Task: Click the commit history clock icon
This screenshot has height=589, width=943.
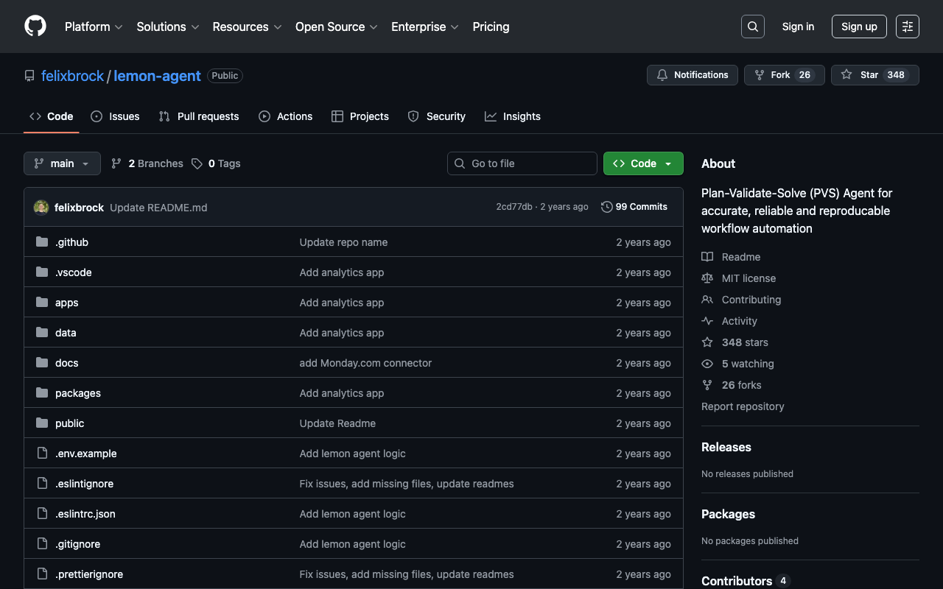Action: pos(606,207)
